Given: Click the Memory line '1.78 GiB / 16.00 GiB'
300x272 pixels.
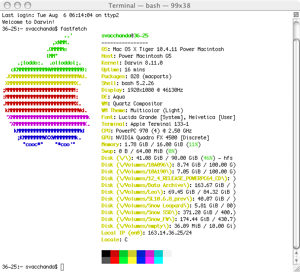Looking at the screenshot, I should tap(151, 144).
